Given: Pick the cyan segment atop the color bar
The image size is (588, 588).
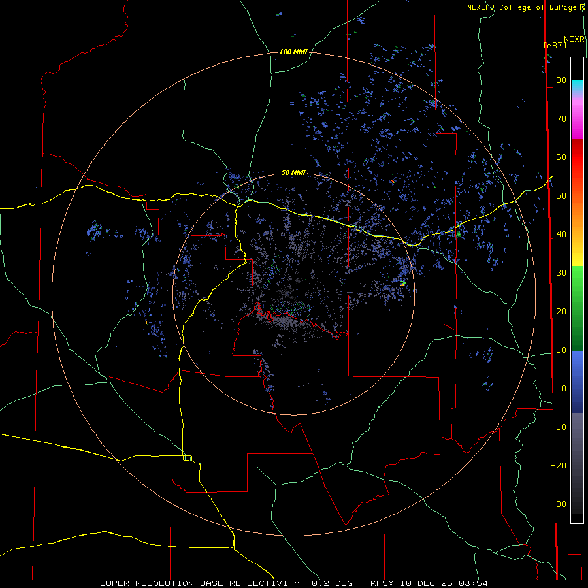Looking at the screenshot, I should point(577,86).
